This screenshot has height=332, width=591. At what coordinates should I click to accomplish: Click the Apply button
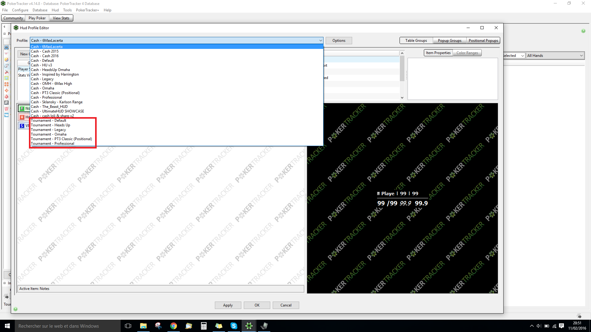click(228, 305)
